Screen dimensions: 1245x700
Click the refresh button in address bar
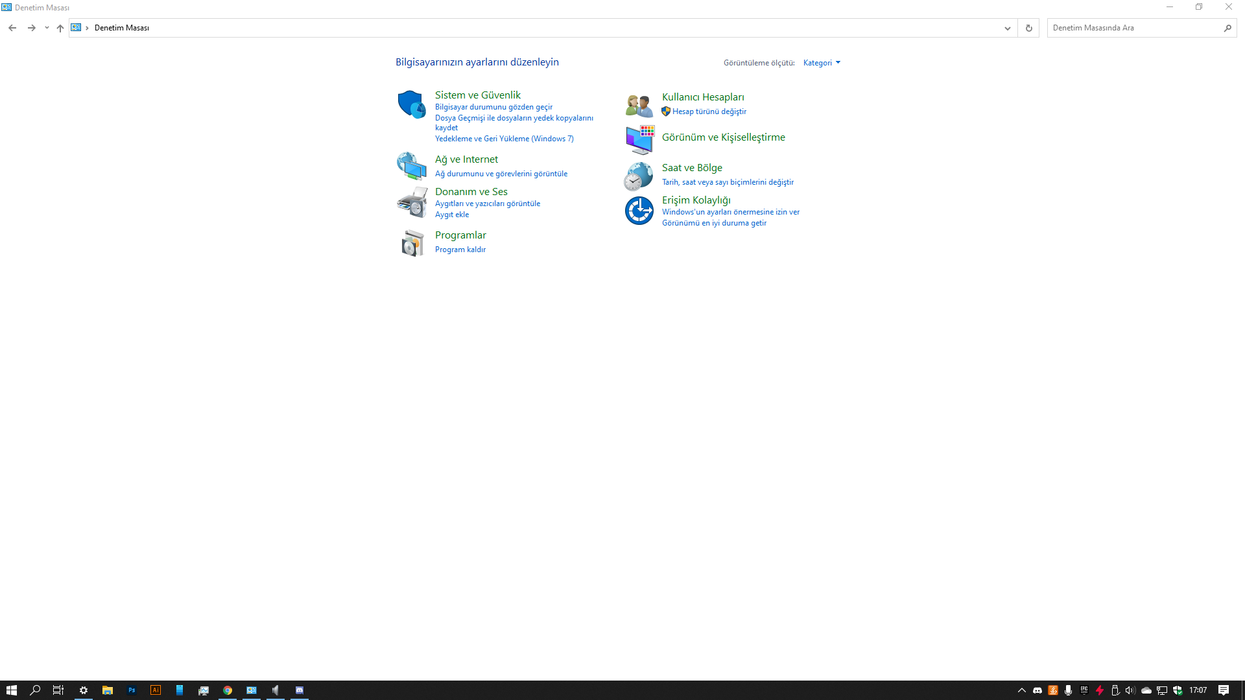pos(1028,28)
